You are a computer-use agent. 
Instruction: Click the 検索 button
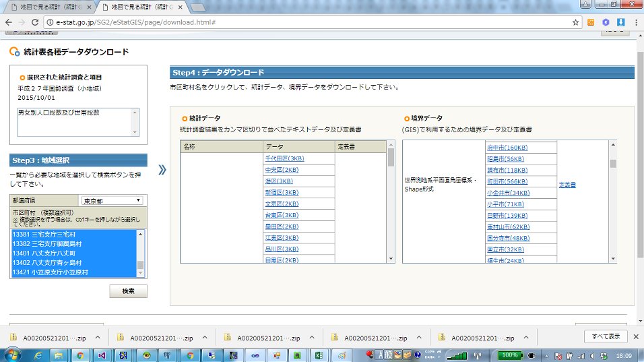128,291
